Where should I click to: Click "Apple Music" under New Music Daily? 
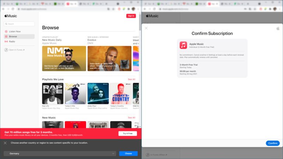49,43
